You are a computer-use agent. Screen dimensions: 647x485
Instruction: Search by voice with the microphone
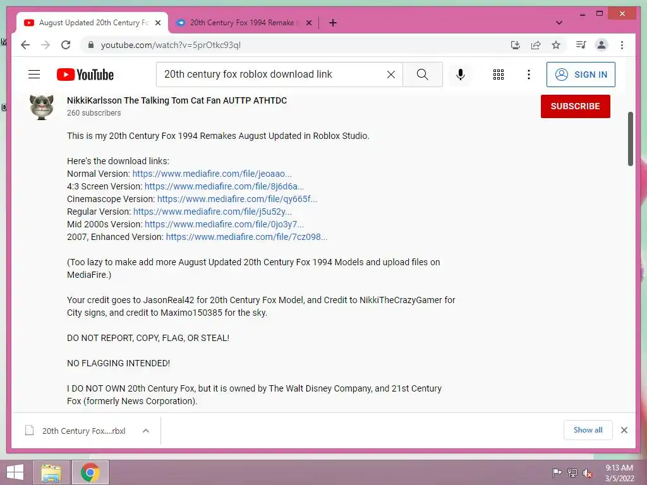(x=461, y=75)
